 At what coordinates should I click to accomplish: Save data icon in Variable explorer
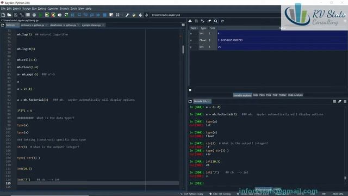[196, 21]
